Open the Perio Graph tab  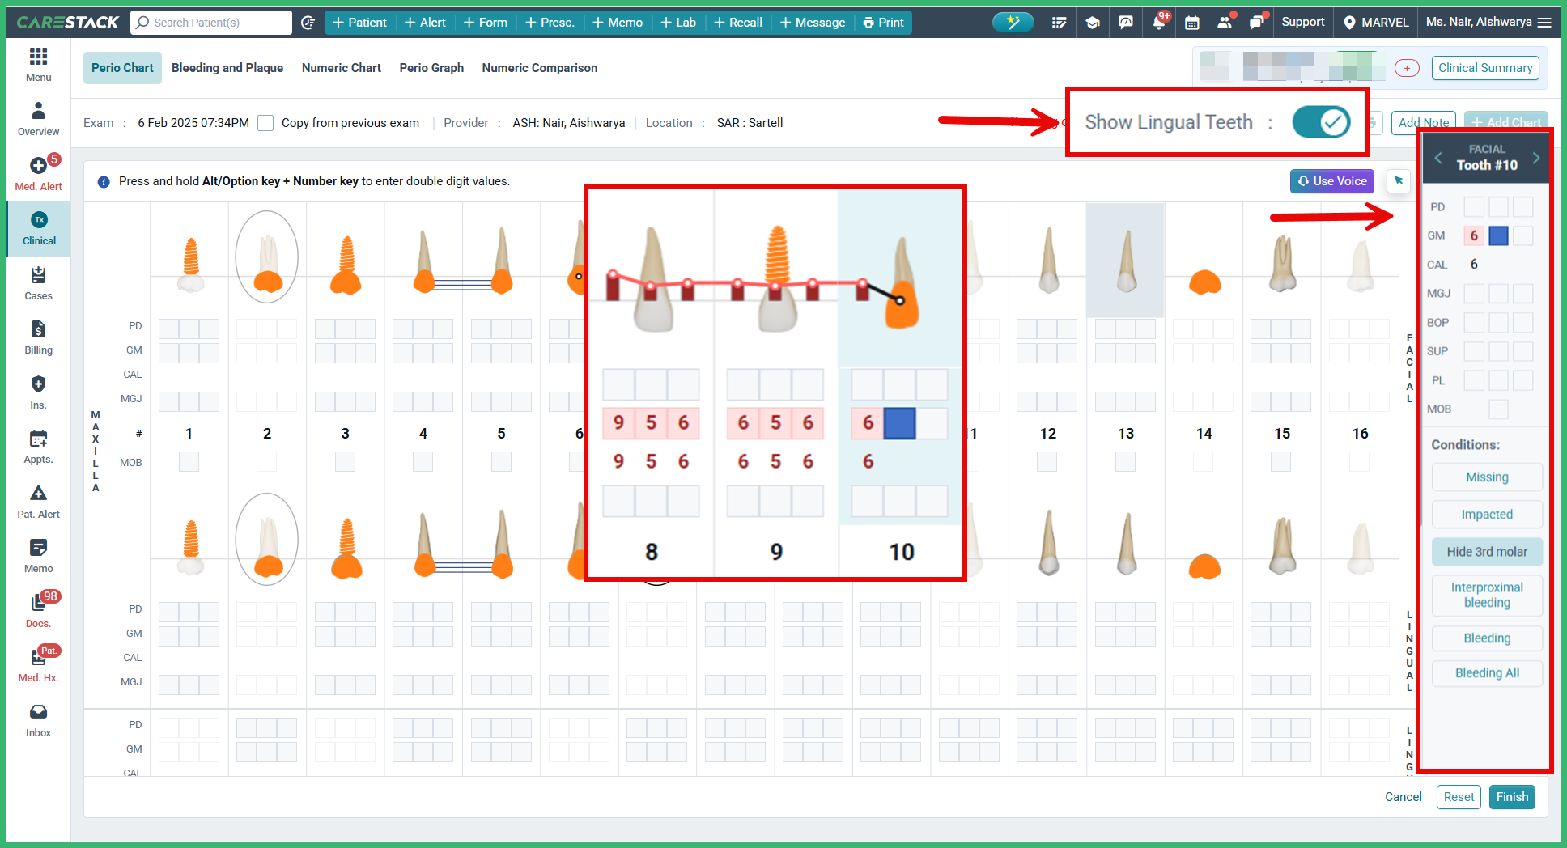click(431, 67)
